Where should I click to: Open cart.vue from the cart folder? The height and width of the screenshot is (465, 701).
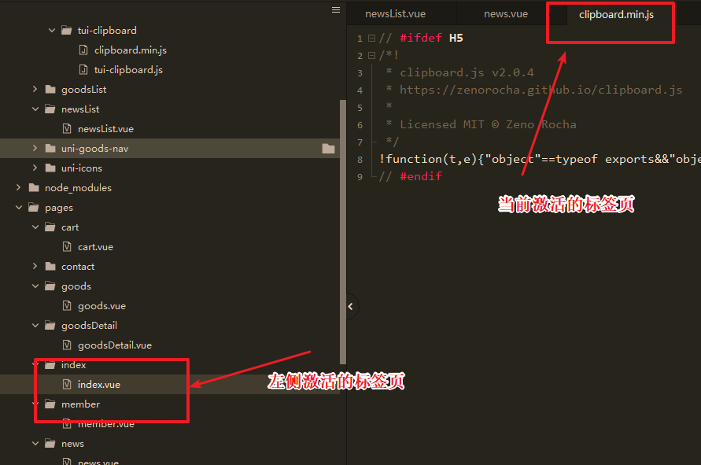point(95,247)
